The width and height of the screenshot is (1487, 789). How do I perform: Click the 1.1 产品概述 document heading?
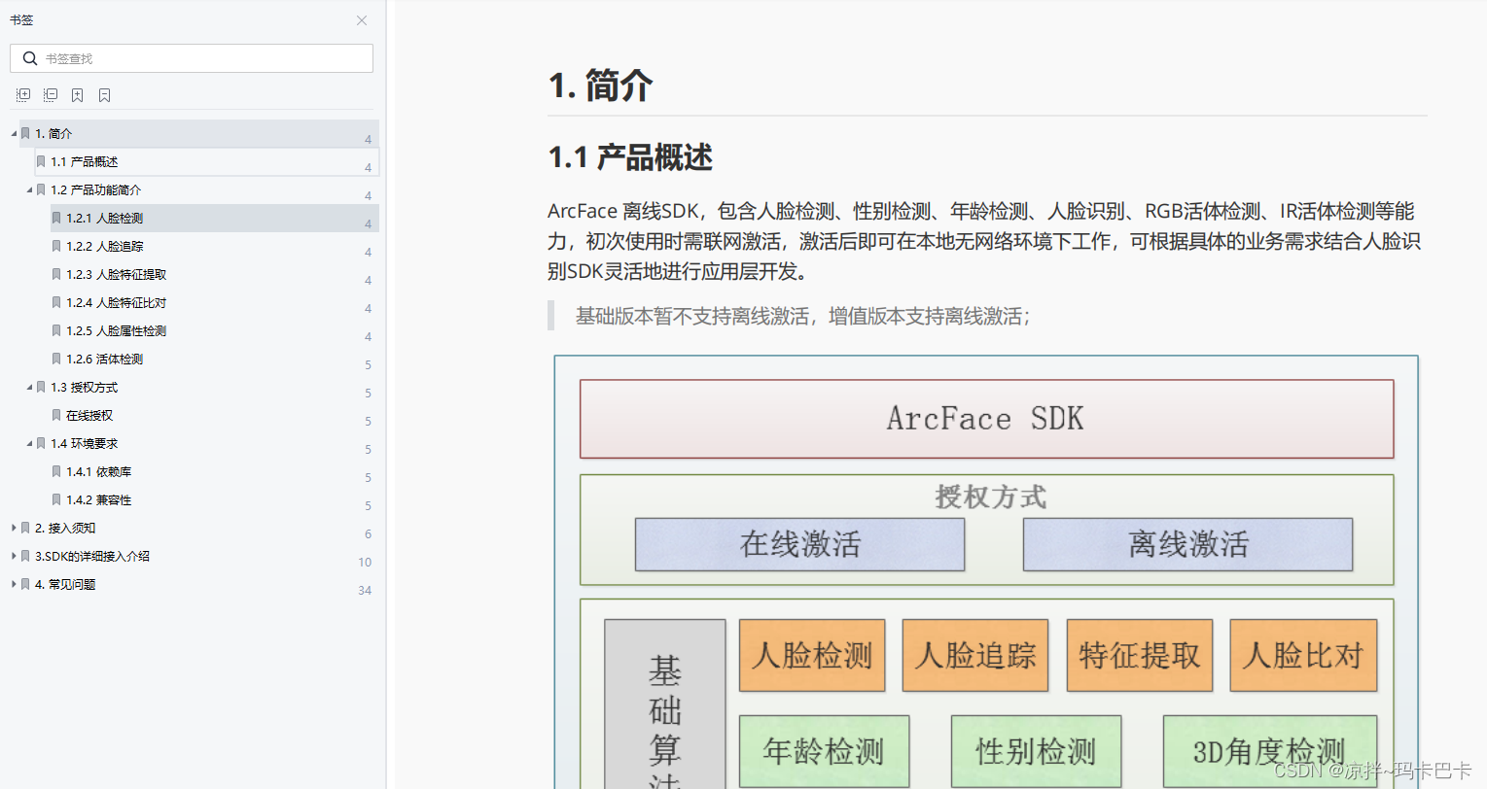[x=630, y=157]
